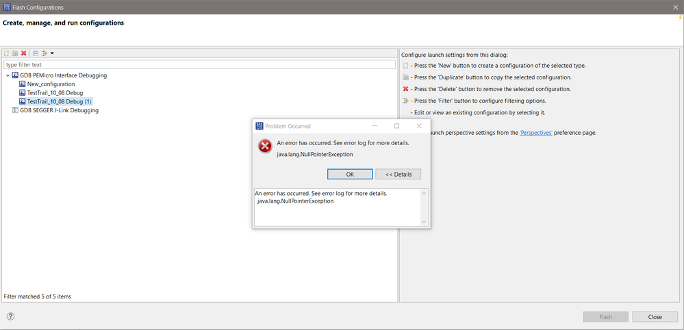The width and height of the screenshot is (684, 330).
Task: Click the details scrollbar up arrow
Action: point(424,192)
